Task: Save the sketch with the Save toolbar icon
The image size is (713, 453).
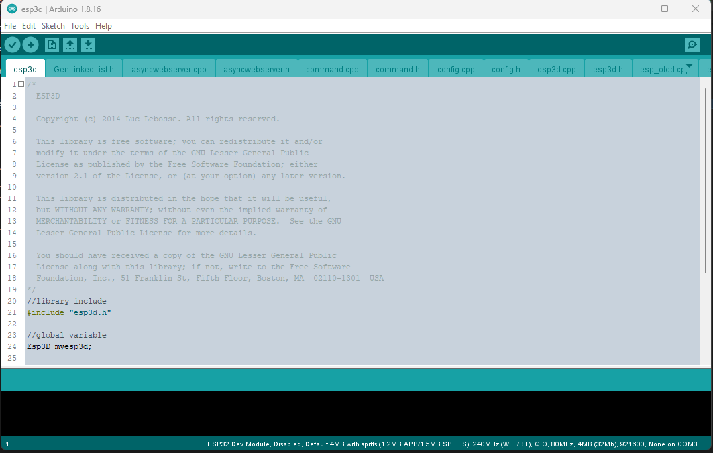Action: (88, 44)
